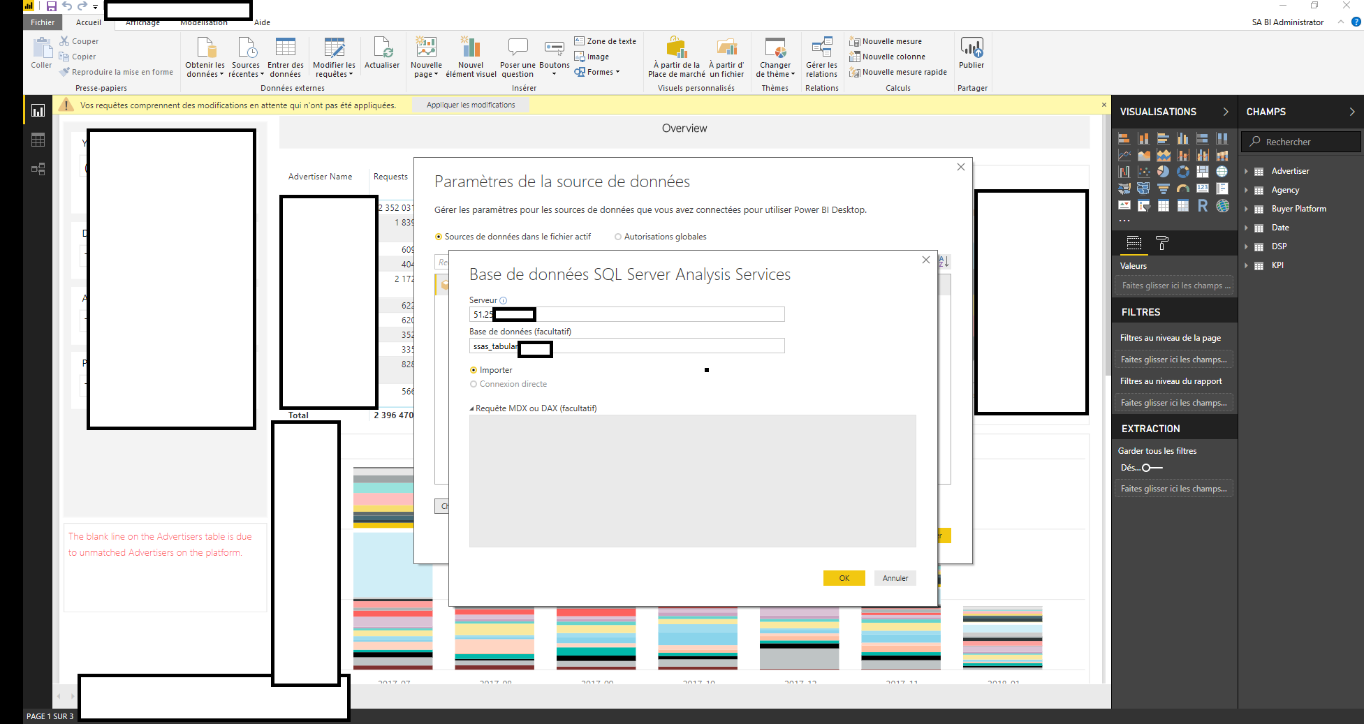This screenshot has height=724, width=1364.
Task: Click the Serveur input field
Action: [626, 314]
